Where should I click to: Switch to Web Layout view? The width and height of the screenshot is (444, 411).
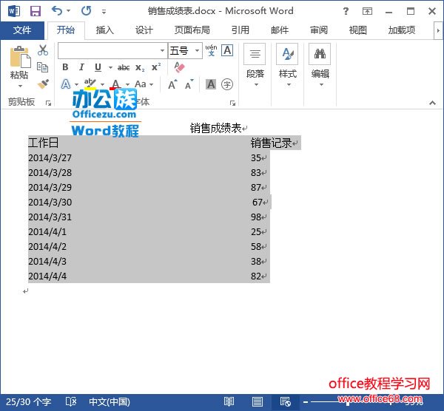pos(285,401)
